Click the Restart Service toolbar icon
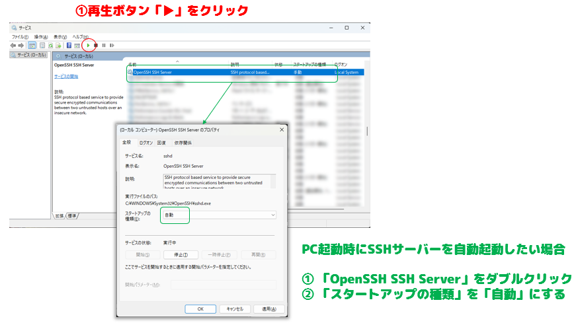The height and width of the screenshot is (325, 576). [112, 46]
